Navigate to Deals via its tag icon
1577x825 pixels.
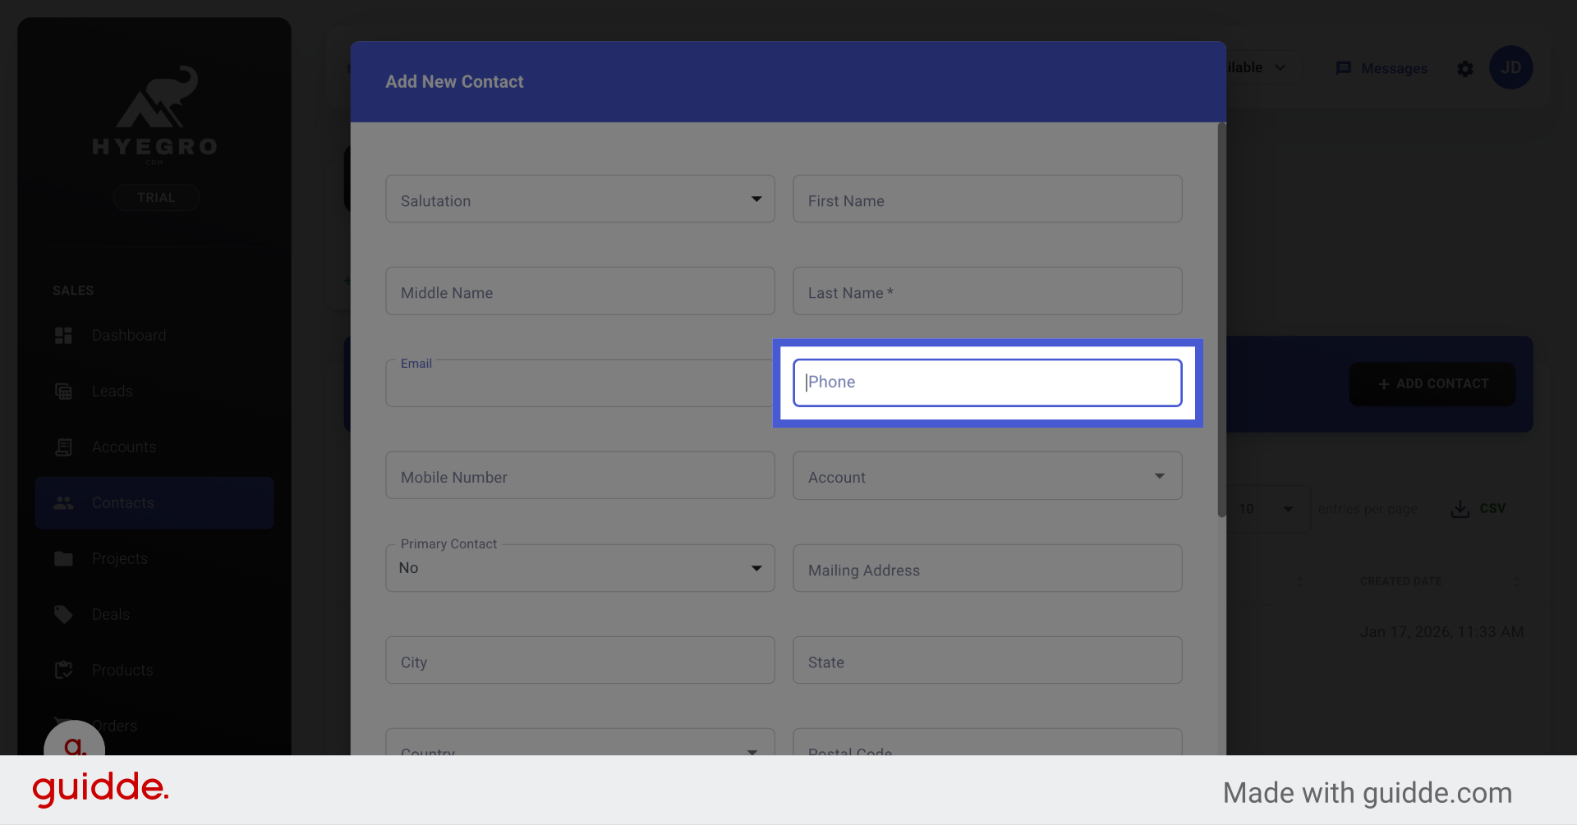[x=110, y=614]
